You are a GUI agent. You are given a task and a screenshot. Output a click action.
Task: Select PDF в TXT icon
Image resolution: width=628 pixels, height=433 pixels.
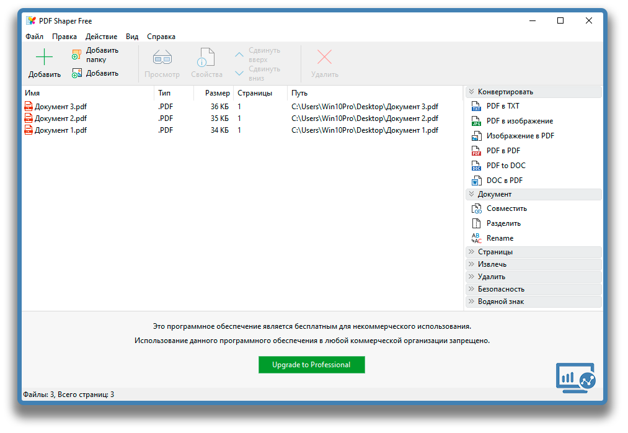(476, 106)
